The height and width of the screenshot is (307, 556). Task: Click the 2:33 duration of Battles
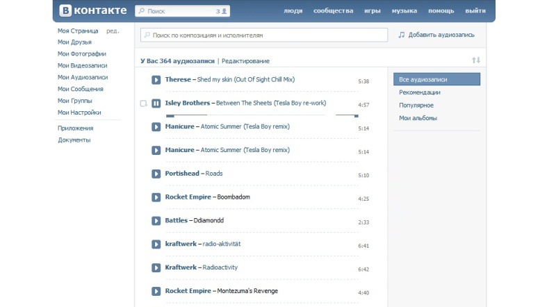coord(363,222)
